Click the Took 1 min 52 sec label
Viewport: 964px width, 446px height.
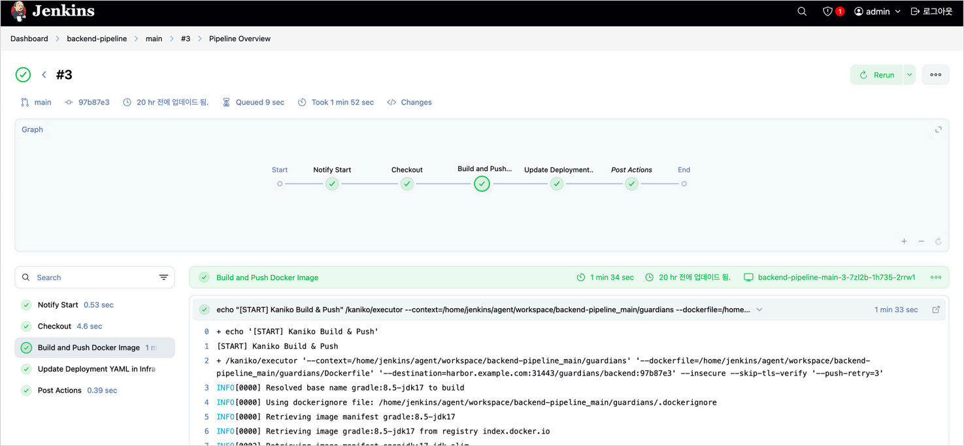click(x=336, y=103)
